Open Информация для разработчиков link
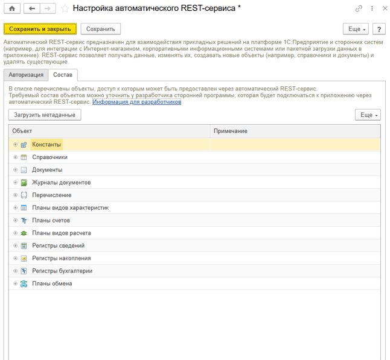This screenshot has height=360, width=390. (137, 102)
